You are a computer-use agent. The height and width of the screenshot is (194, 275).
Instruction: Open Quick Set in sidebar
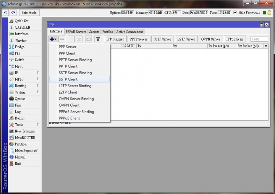[24, 21]
